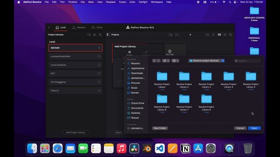This screenshot has width=280, height=157.
Task: Click info icon on The Swaggyhat library
Action: pyautogui.click(x=99, y=82)
